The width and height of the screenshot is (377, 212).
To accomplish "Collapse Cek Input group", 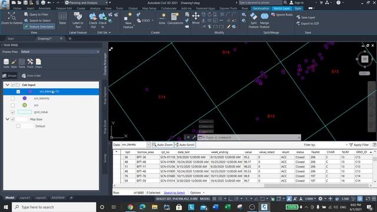I will coord(7,85).
